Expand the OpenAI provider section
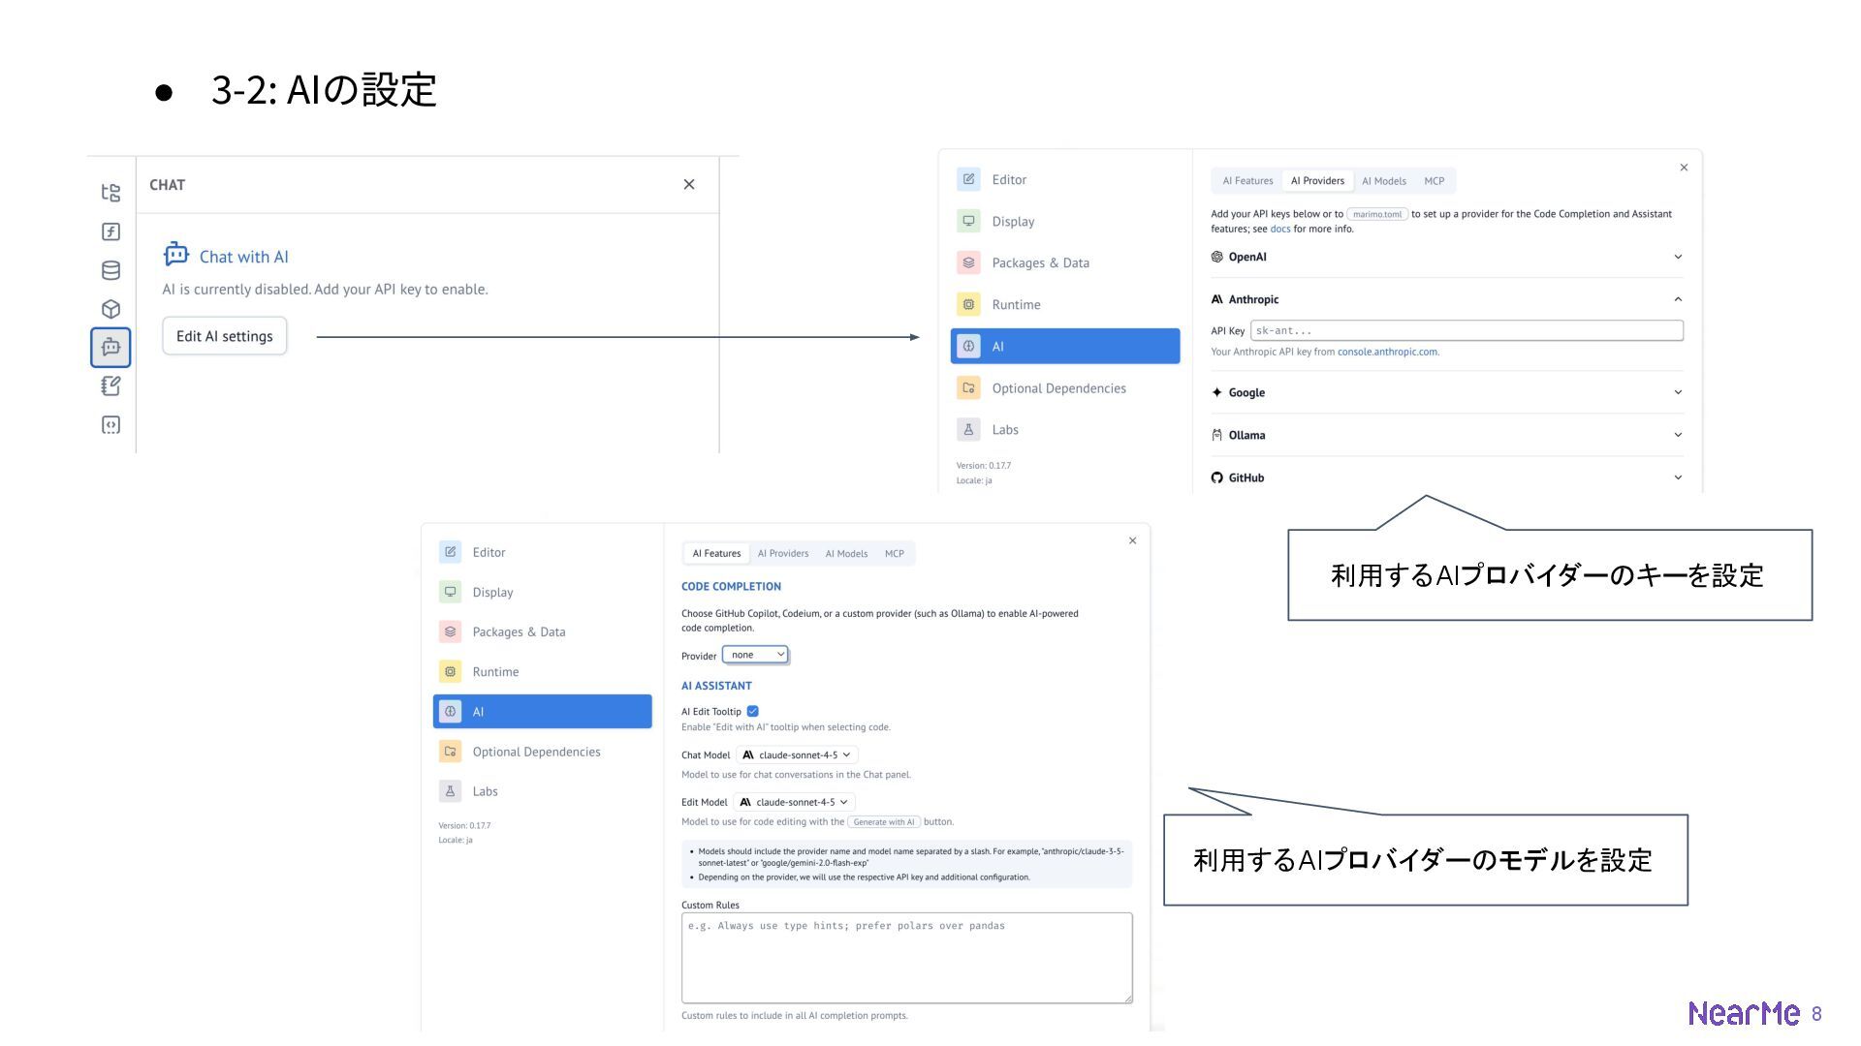1861x1046 pixels. 1677,257
